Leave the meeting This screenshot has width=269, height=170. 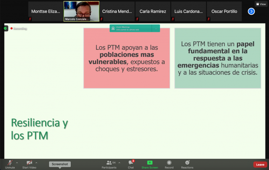click(x=260, y=164)
